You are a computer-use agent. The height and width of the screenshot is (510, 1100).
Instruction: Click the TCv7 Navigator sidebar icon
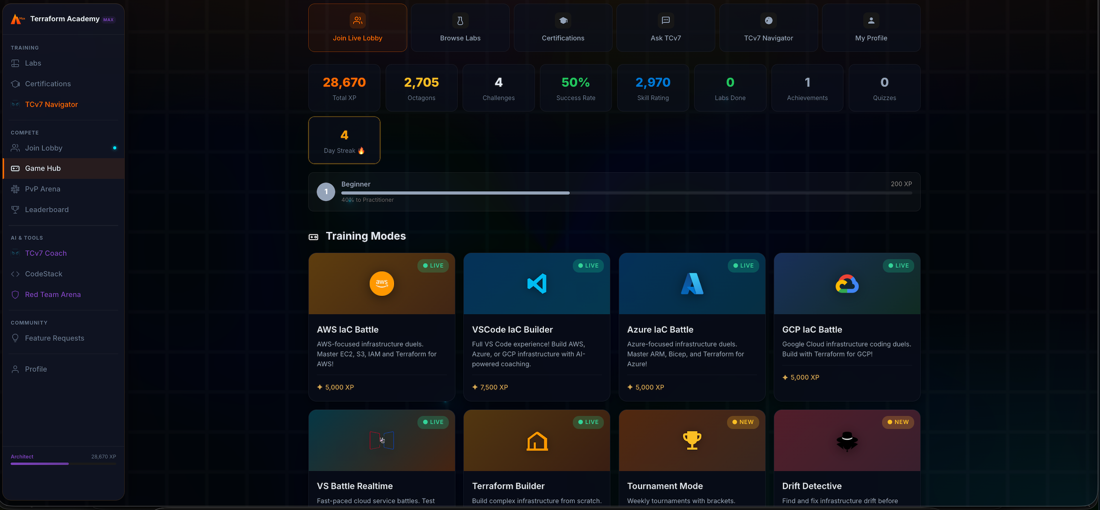(15, 104)
